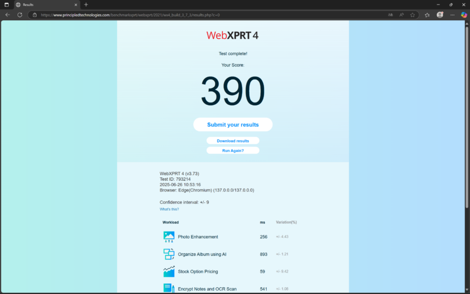Click the 893 ms value
470x294 pixels.
click(263, 254)
